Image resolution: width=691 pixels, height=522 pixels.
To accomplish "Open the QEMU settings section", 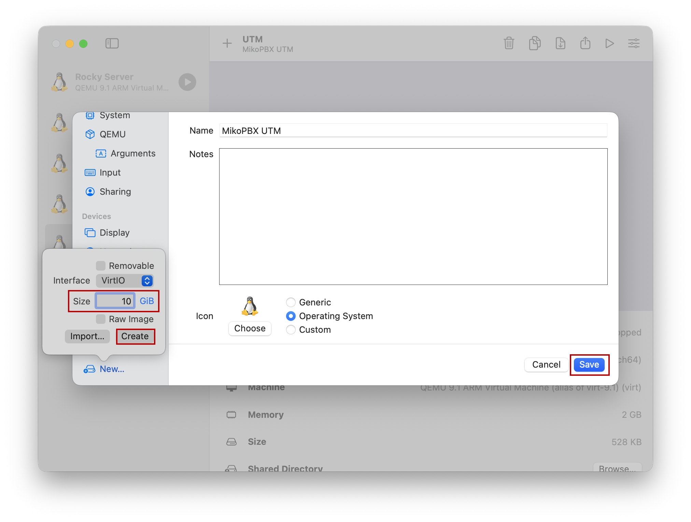I will 112,134.
